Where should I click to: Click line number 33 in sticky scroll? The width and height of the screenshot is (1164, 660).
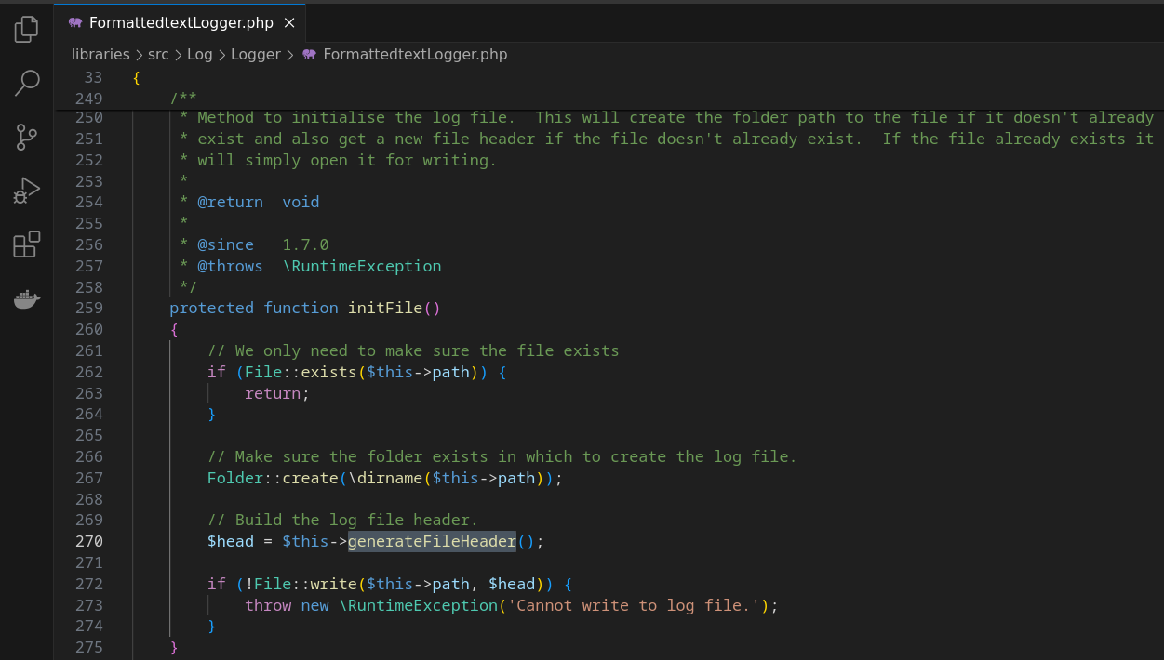[93, 77]
